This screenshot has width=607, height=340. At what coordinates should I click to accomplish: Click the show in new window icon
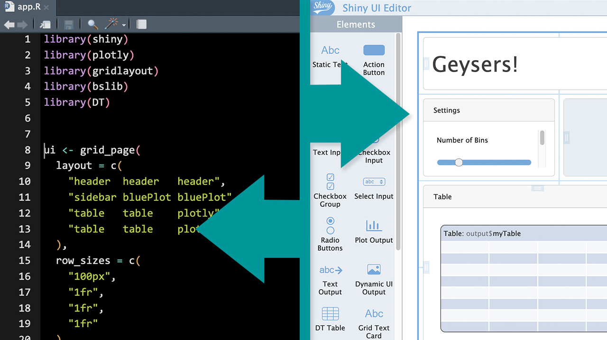point(46,24)
